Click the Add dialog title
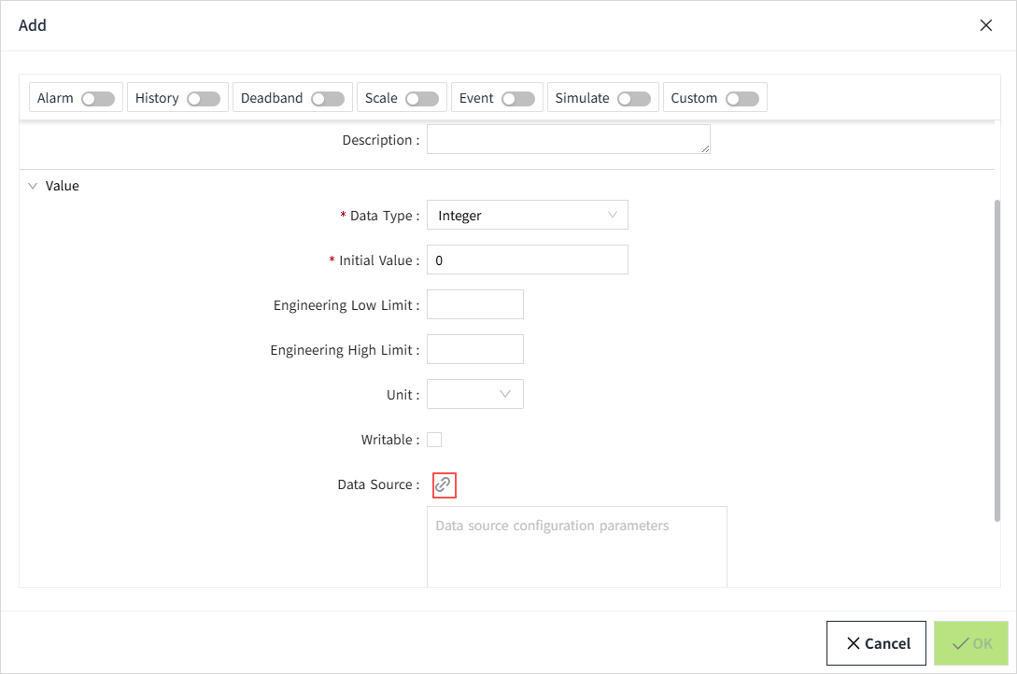The height and width of the screenshot is (674, 1017). (33, 25)
